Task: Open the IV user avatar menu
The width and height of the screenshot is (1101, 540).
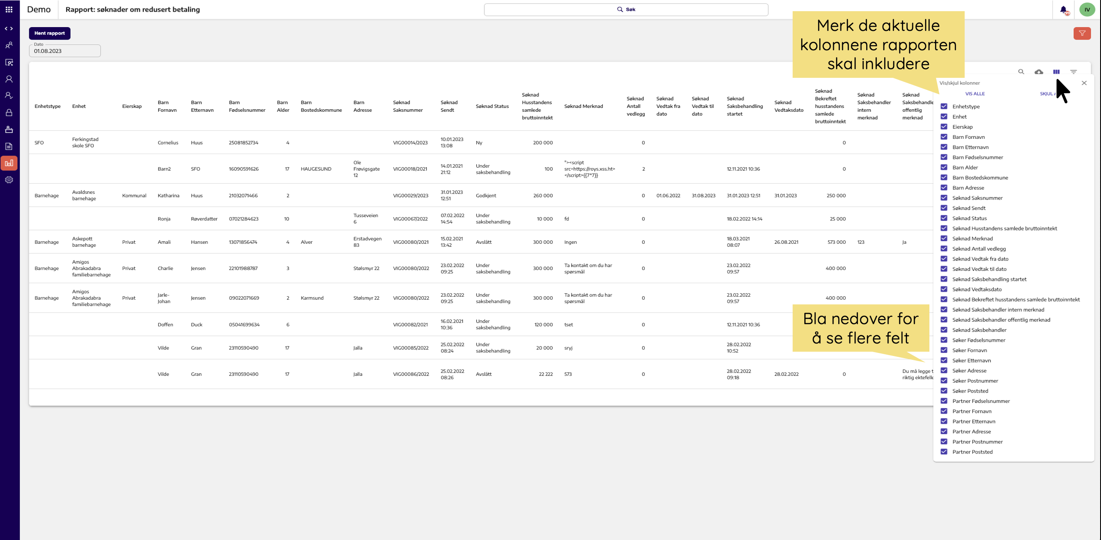Action: pos(1087,9)
